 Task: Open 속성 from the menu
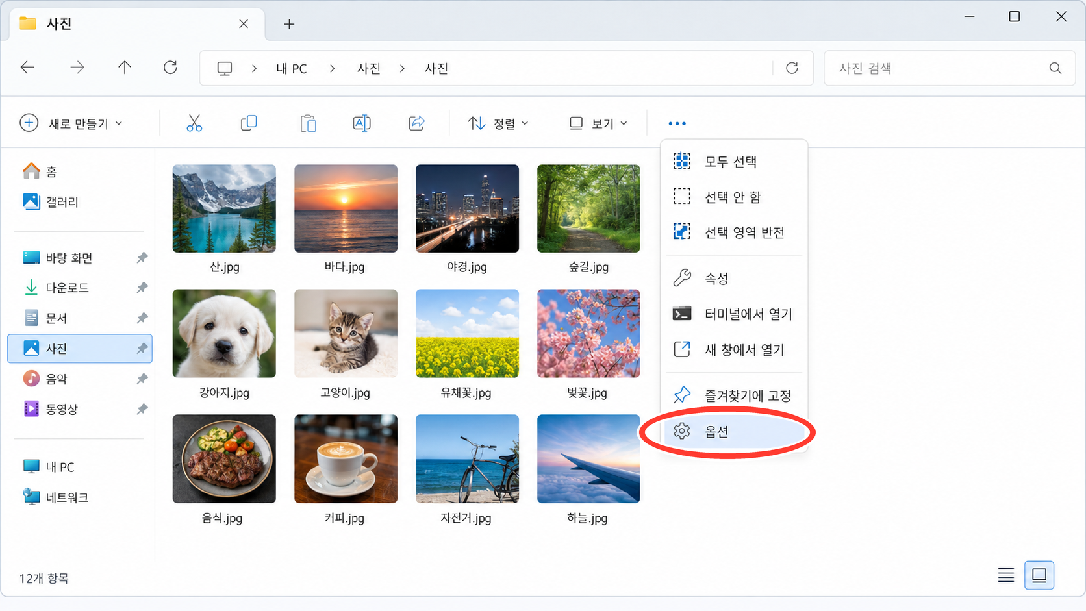coord(734,278)
